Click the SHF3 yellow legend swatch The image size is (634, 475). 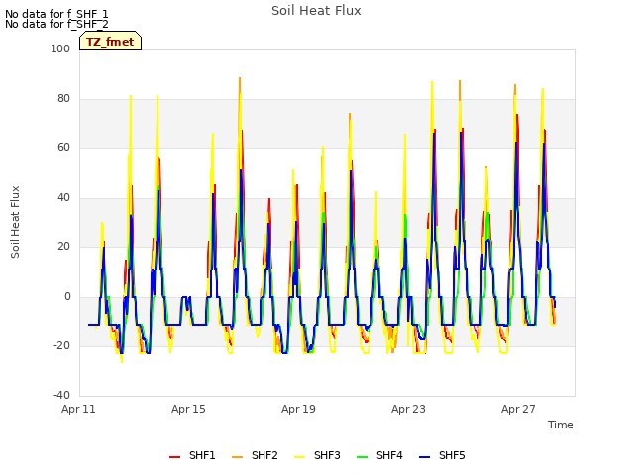(x=299, y=457)
